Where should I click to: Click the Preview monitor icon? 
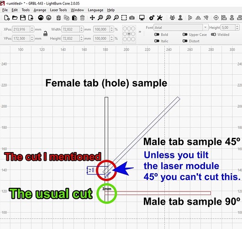pos(142,18)
